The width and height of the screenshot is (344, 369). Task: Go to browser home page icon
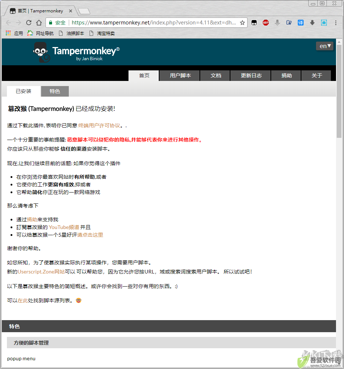[x=39, y=23]
